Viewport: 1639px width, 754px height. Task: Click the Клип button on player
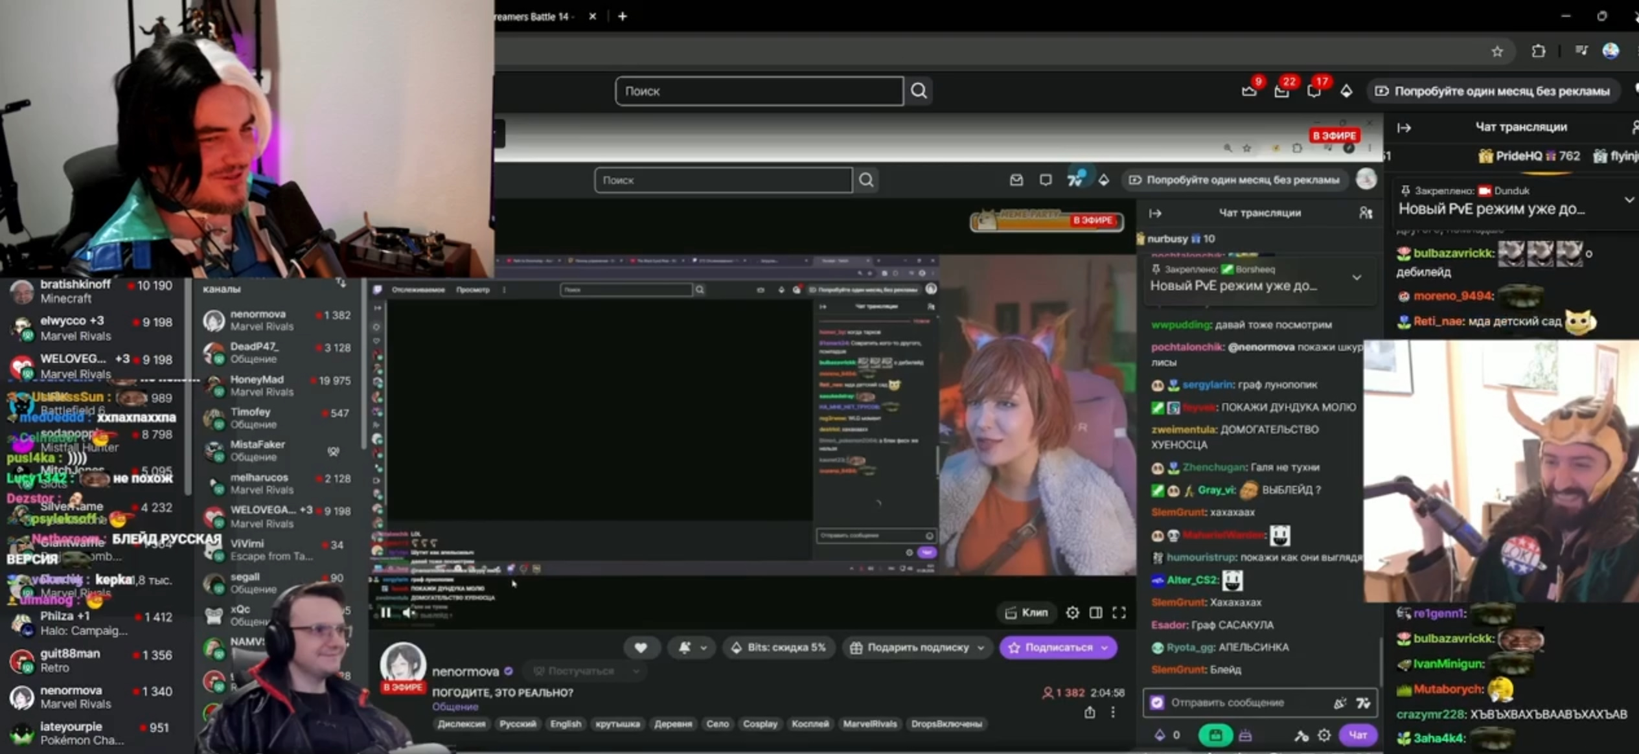coord(1027,613)
